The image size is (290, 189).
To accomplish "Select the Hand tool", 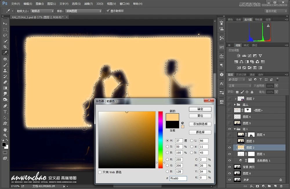I will (x=5, y=130).
